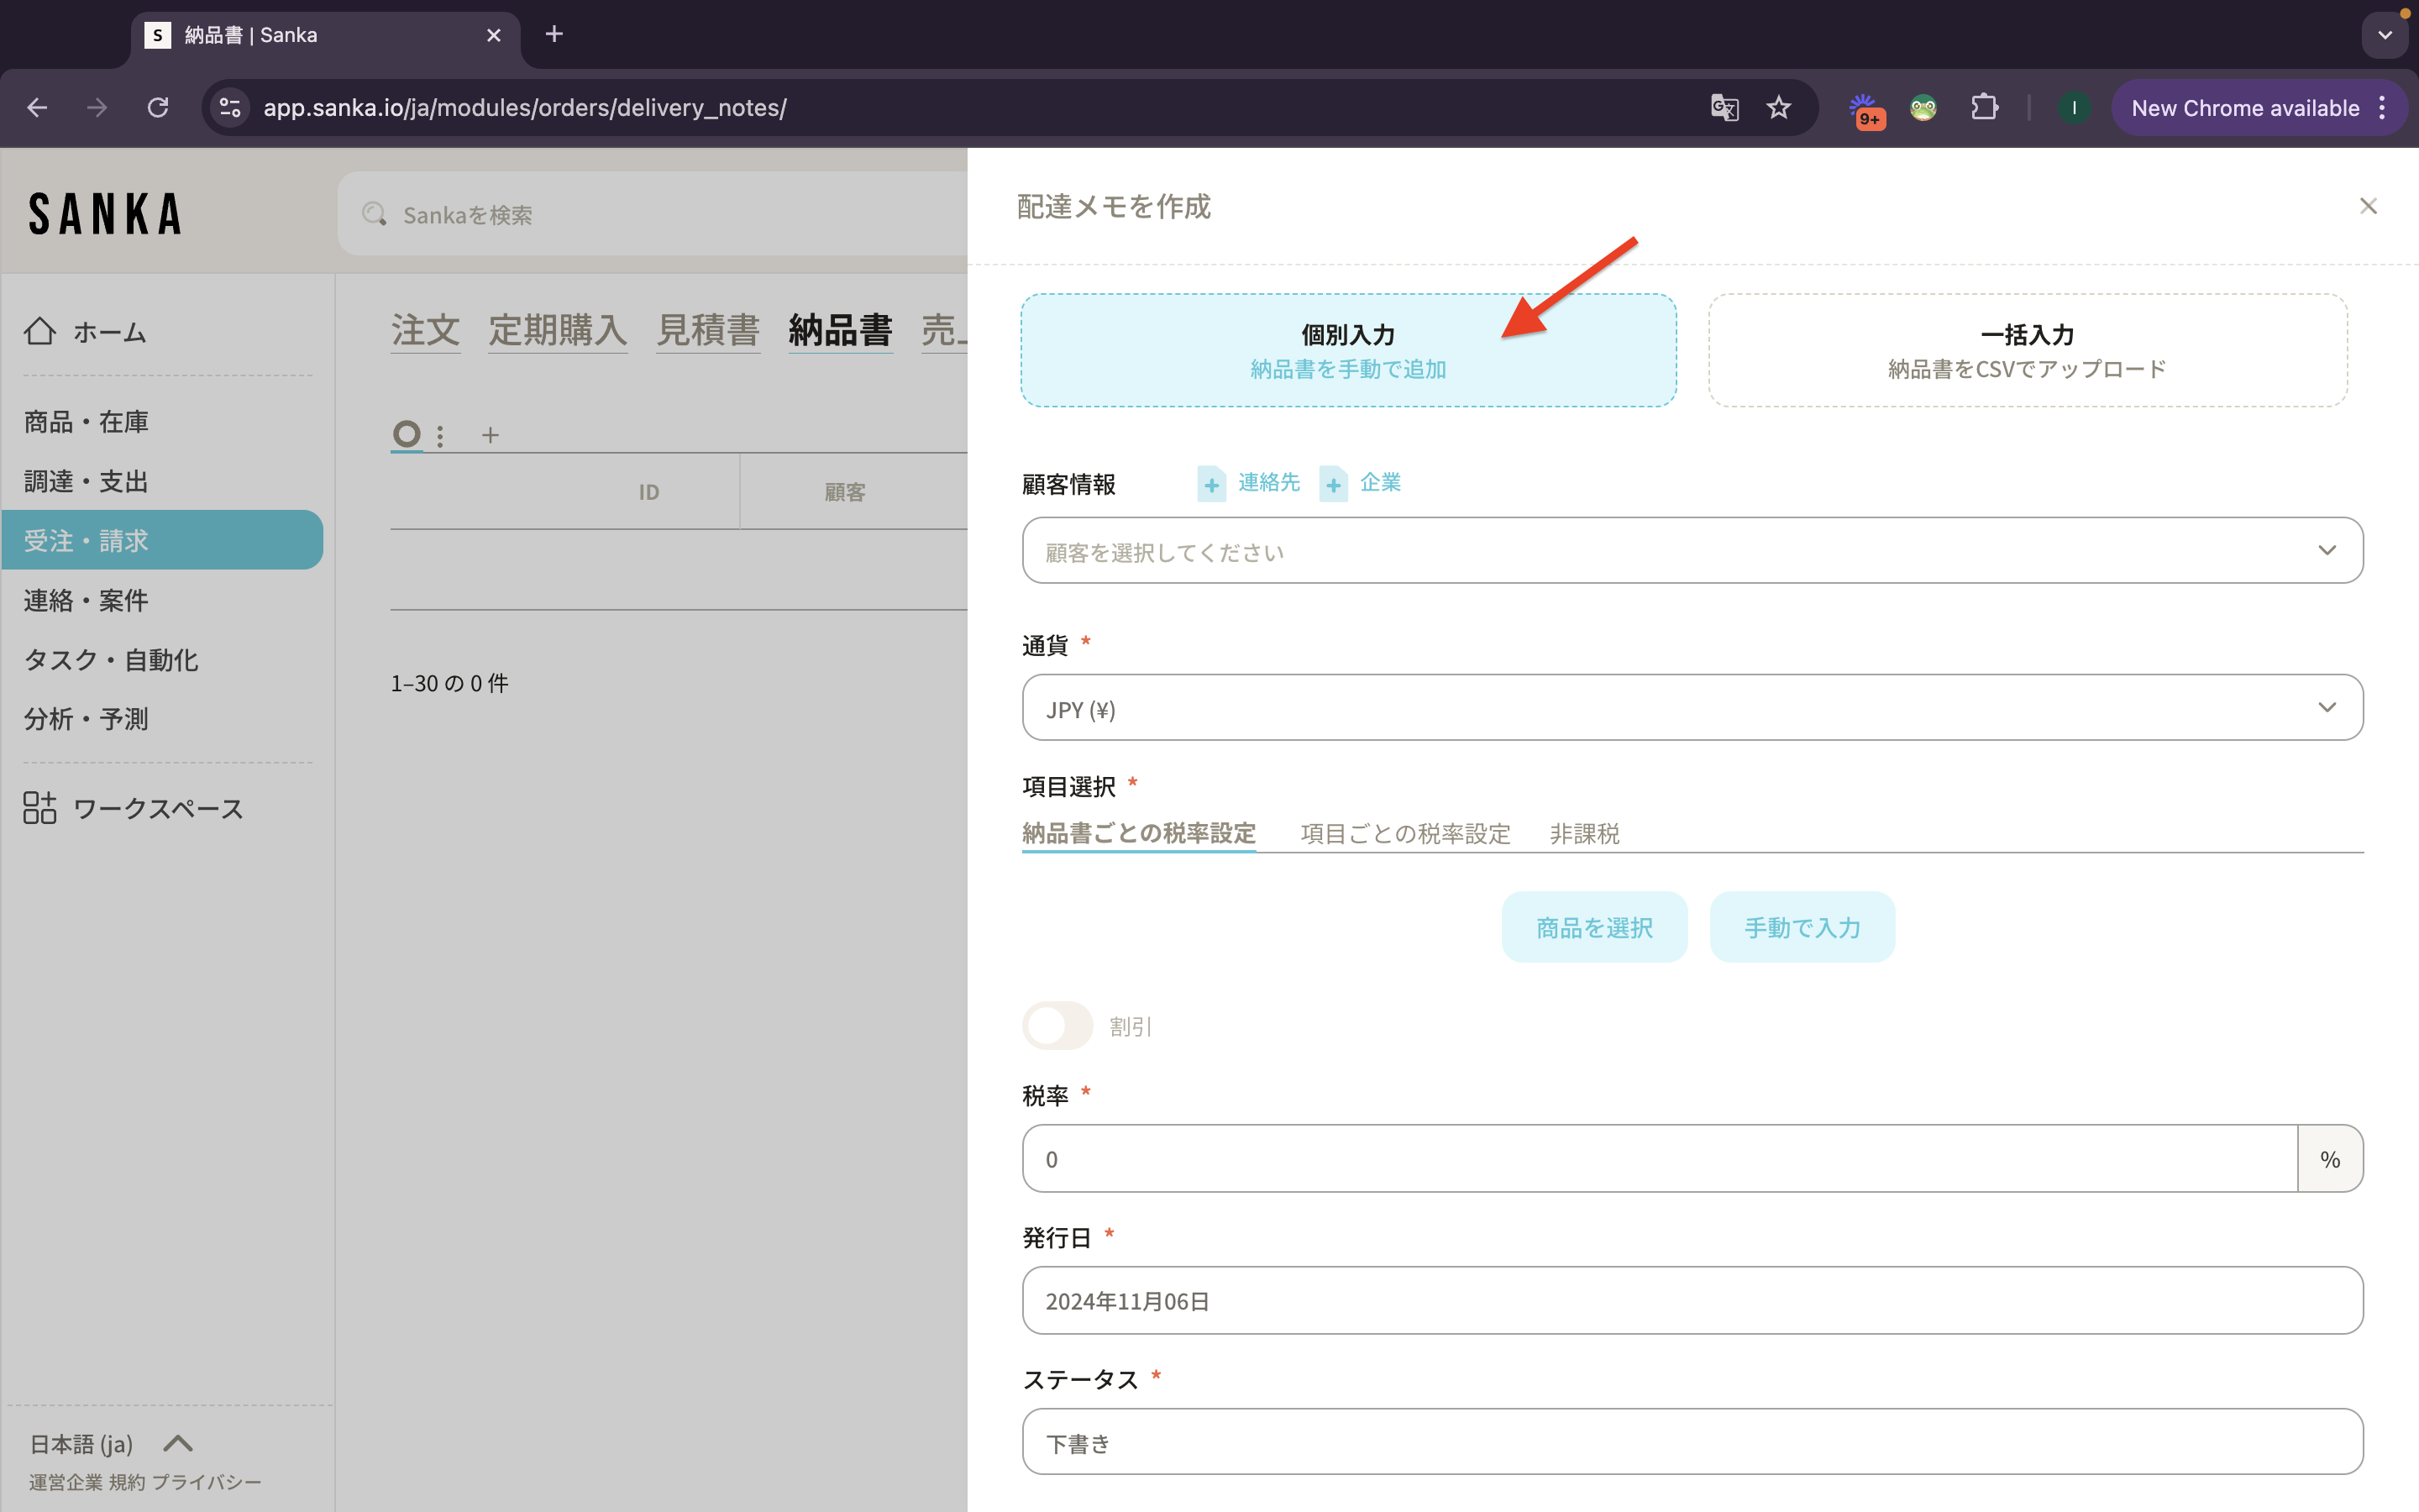2419x1512 pixels.
Task: Switch to the 非課税 tab
Action: 1583,833
